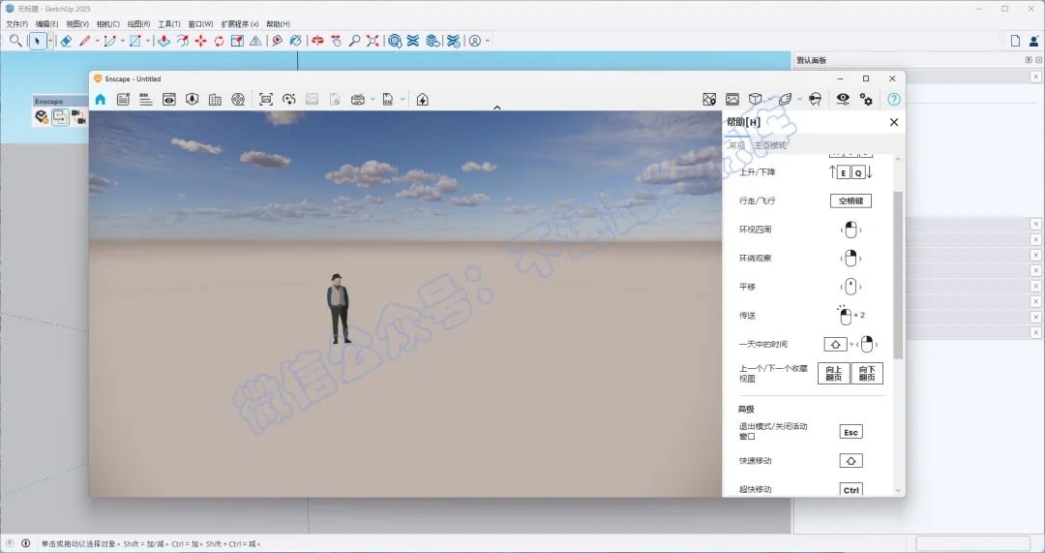1045x553 pixels.
Task: Click the Paint Bucket tool
Action: [x=295, y=41]
